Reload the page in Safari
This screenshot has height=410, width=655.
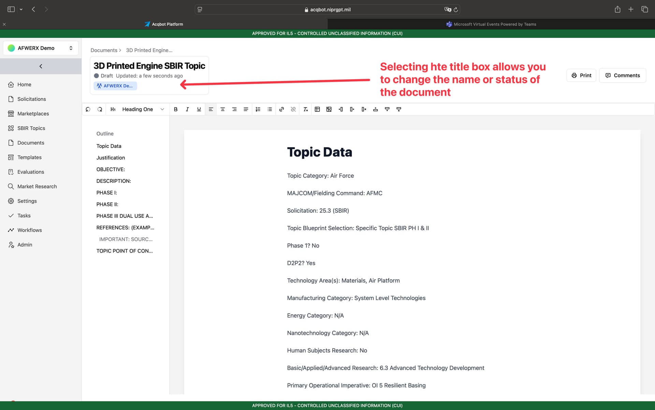click(x=456, y=10)
